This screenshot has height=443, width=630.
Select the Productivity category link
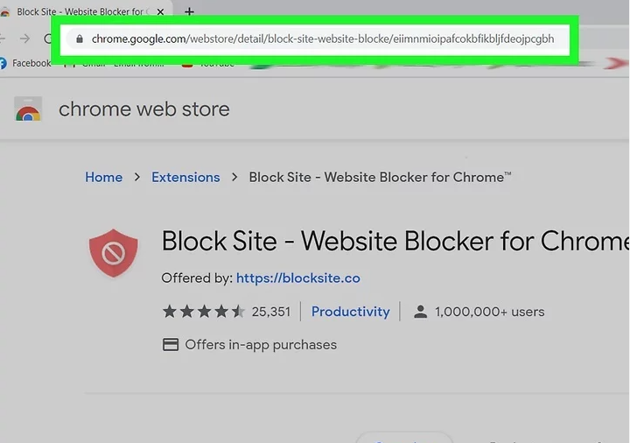tap(350, 312)
